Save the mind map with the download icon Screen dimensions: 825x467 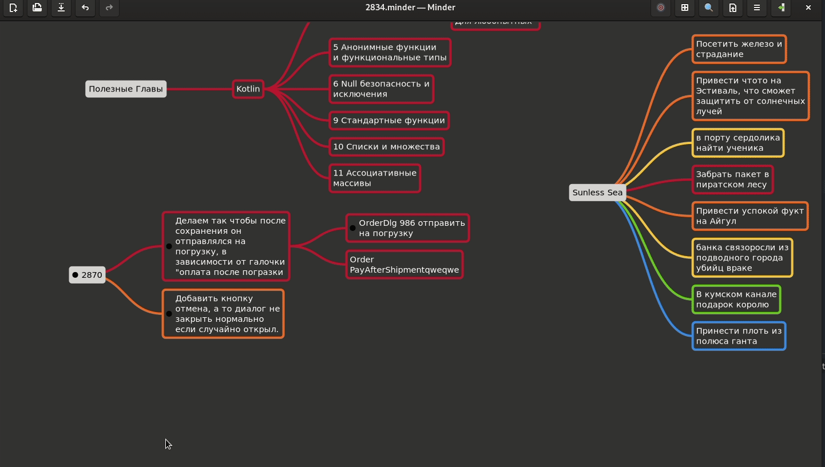tap(61, 8)
